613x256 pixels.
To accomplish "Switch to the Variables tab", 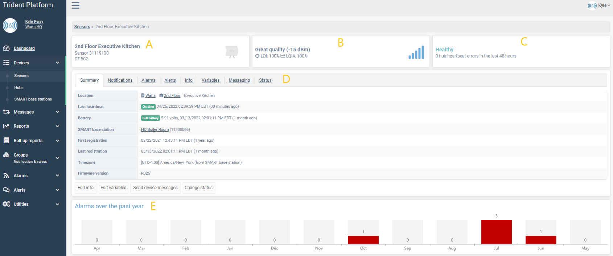I will (x=211, y=80).
